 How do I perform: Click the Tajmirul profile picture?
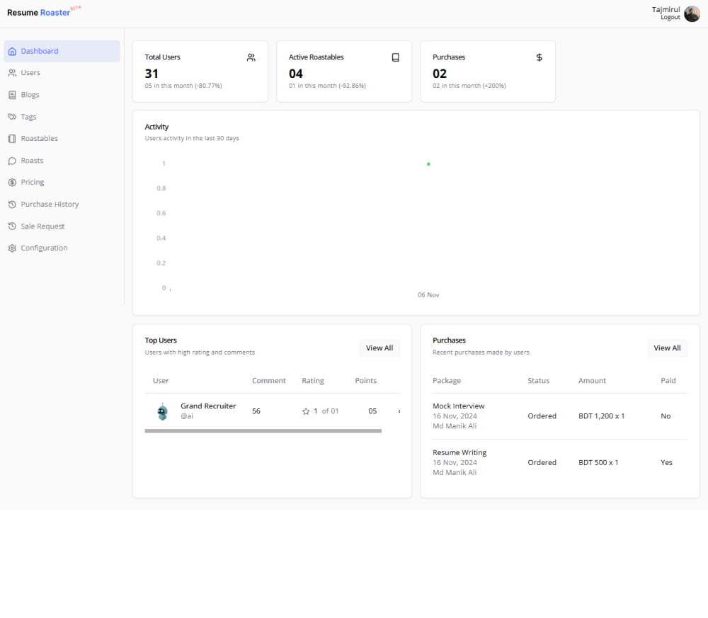(x=692, y=13)
